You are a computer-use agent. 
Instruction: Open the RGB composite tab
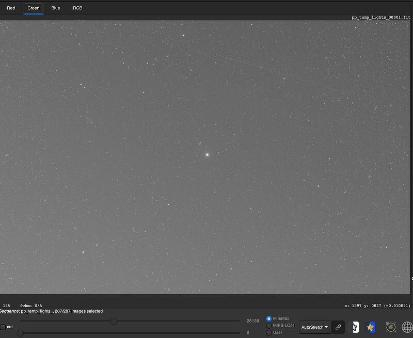tap(77, 8)
